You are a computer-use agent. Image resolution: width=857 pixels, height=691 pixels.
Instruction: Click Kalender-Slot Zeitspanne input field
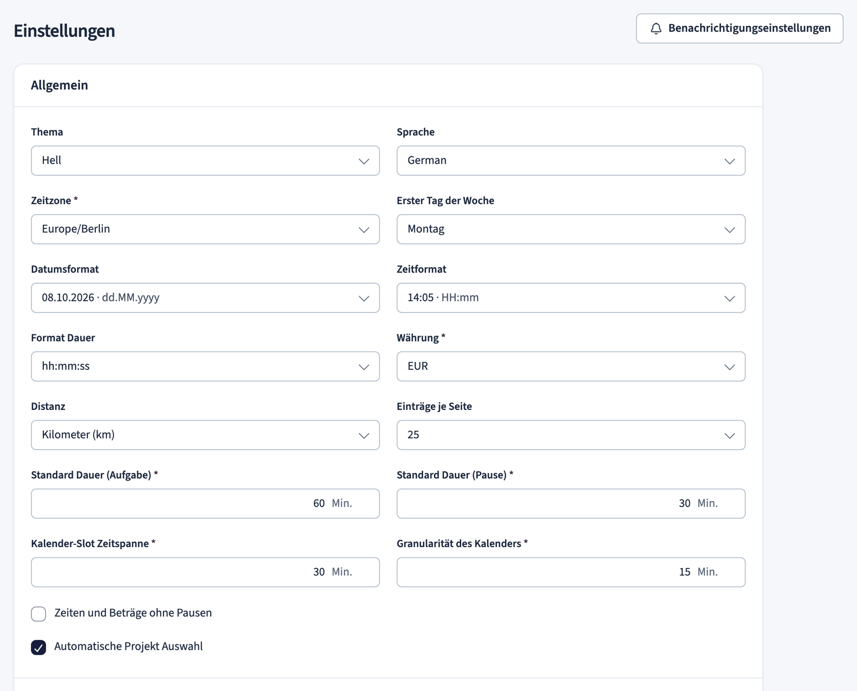click(x=205, y=572)
